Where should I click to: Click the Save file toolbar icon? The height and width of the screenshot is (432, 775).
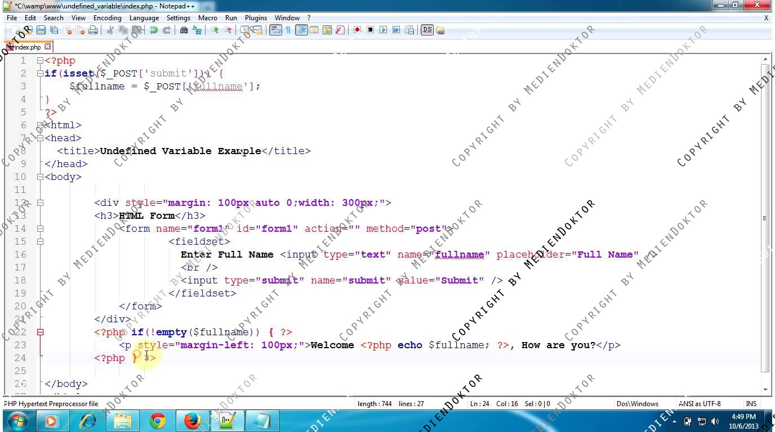(x=41, y=30)
